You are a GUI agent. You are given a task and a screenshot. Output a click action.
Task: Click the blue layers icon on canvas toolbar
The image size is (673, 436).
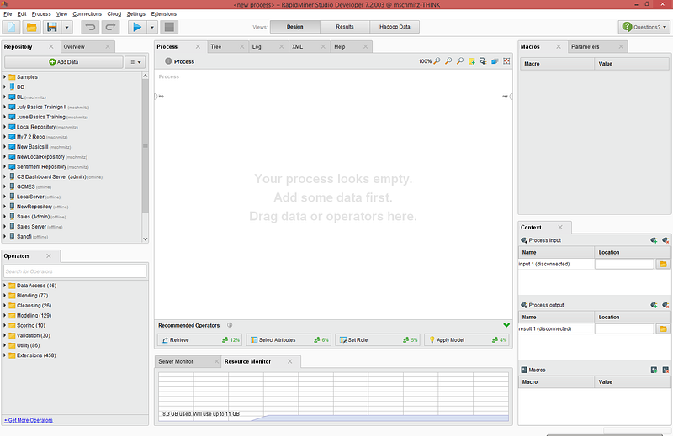click(x=495, y=61)
